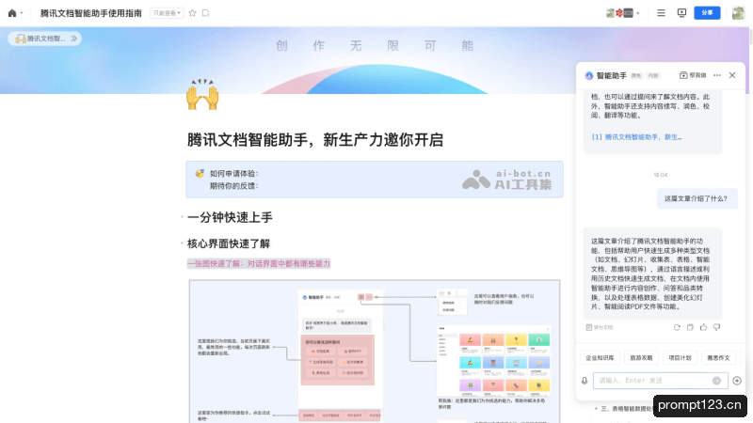Click the microphone voice input icon

(585, 381)
